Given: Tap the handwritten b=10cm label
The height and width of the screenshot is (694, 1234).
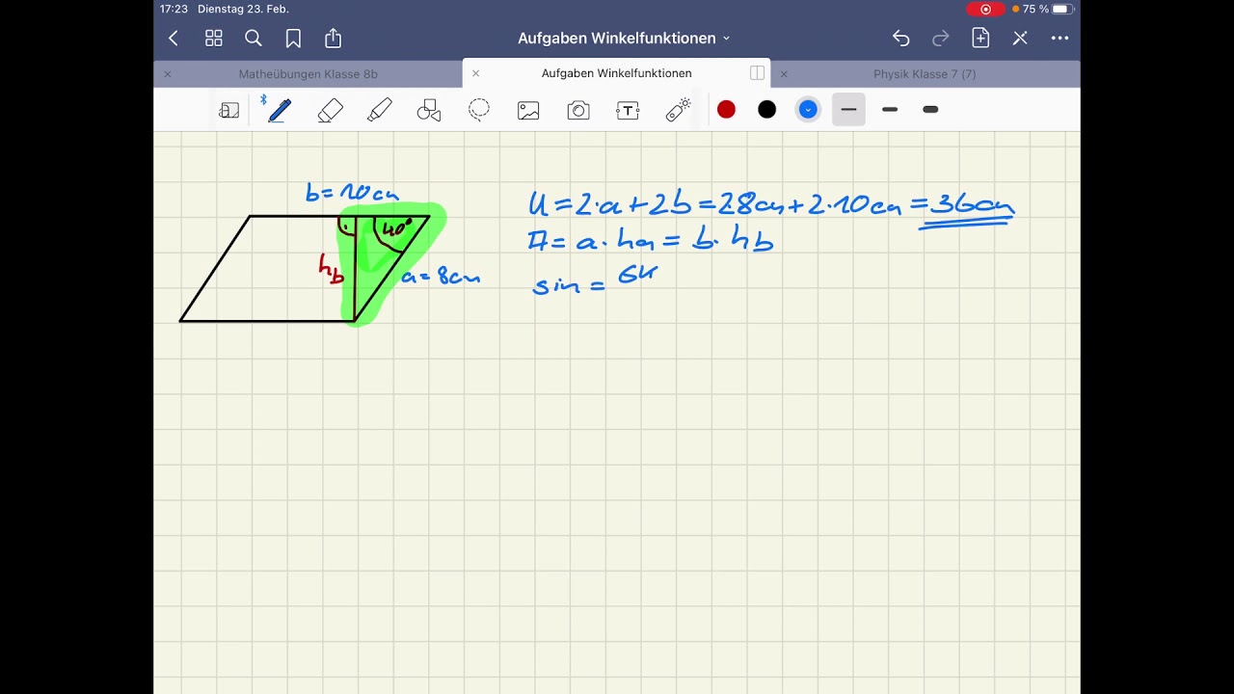Looking at the screenshot, I should click(x=352, y=193).
